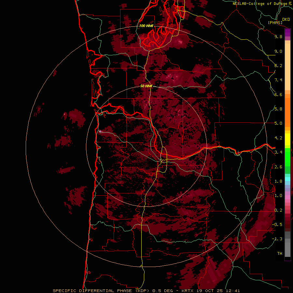Screen dimensions: 293x293
Task: Pick the orange segment of the color bar
Action: coord(287,112)
